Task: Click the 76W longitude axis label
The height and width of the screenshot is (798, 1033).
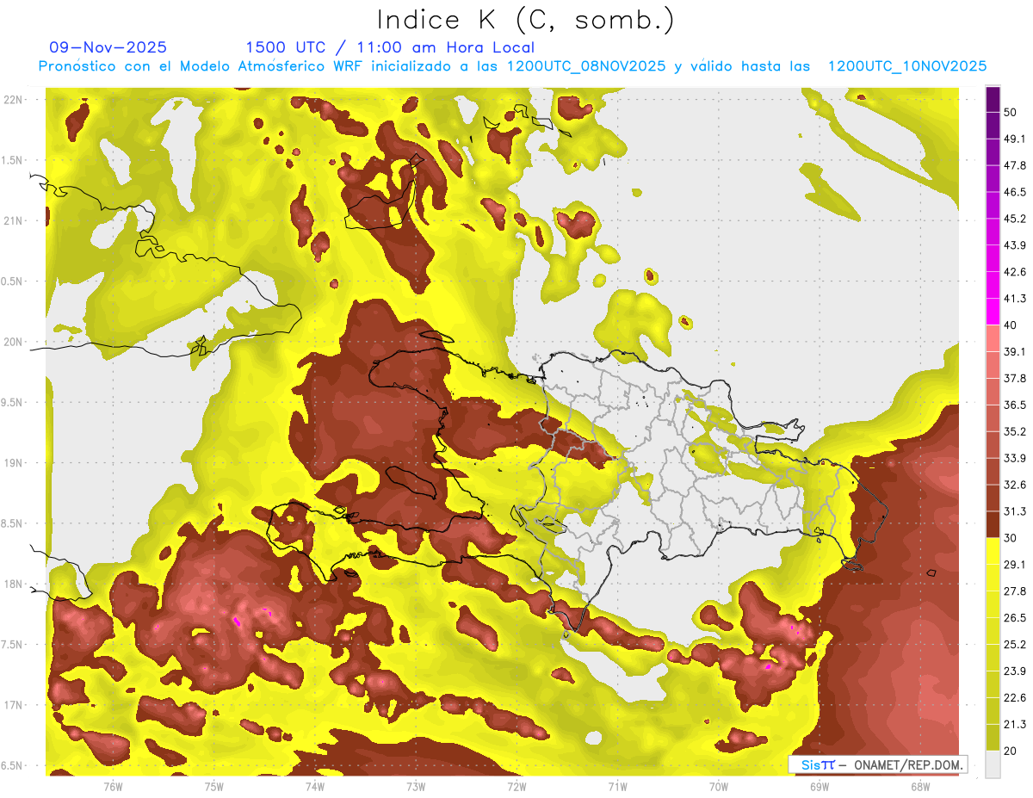Action: [113, 786]
